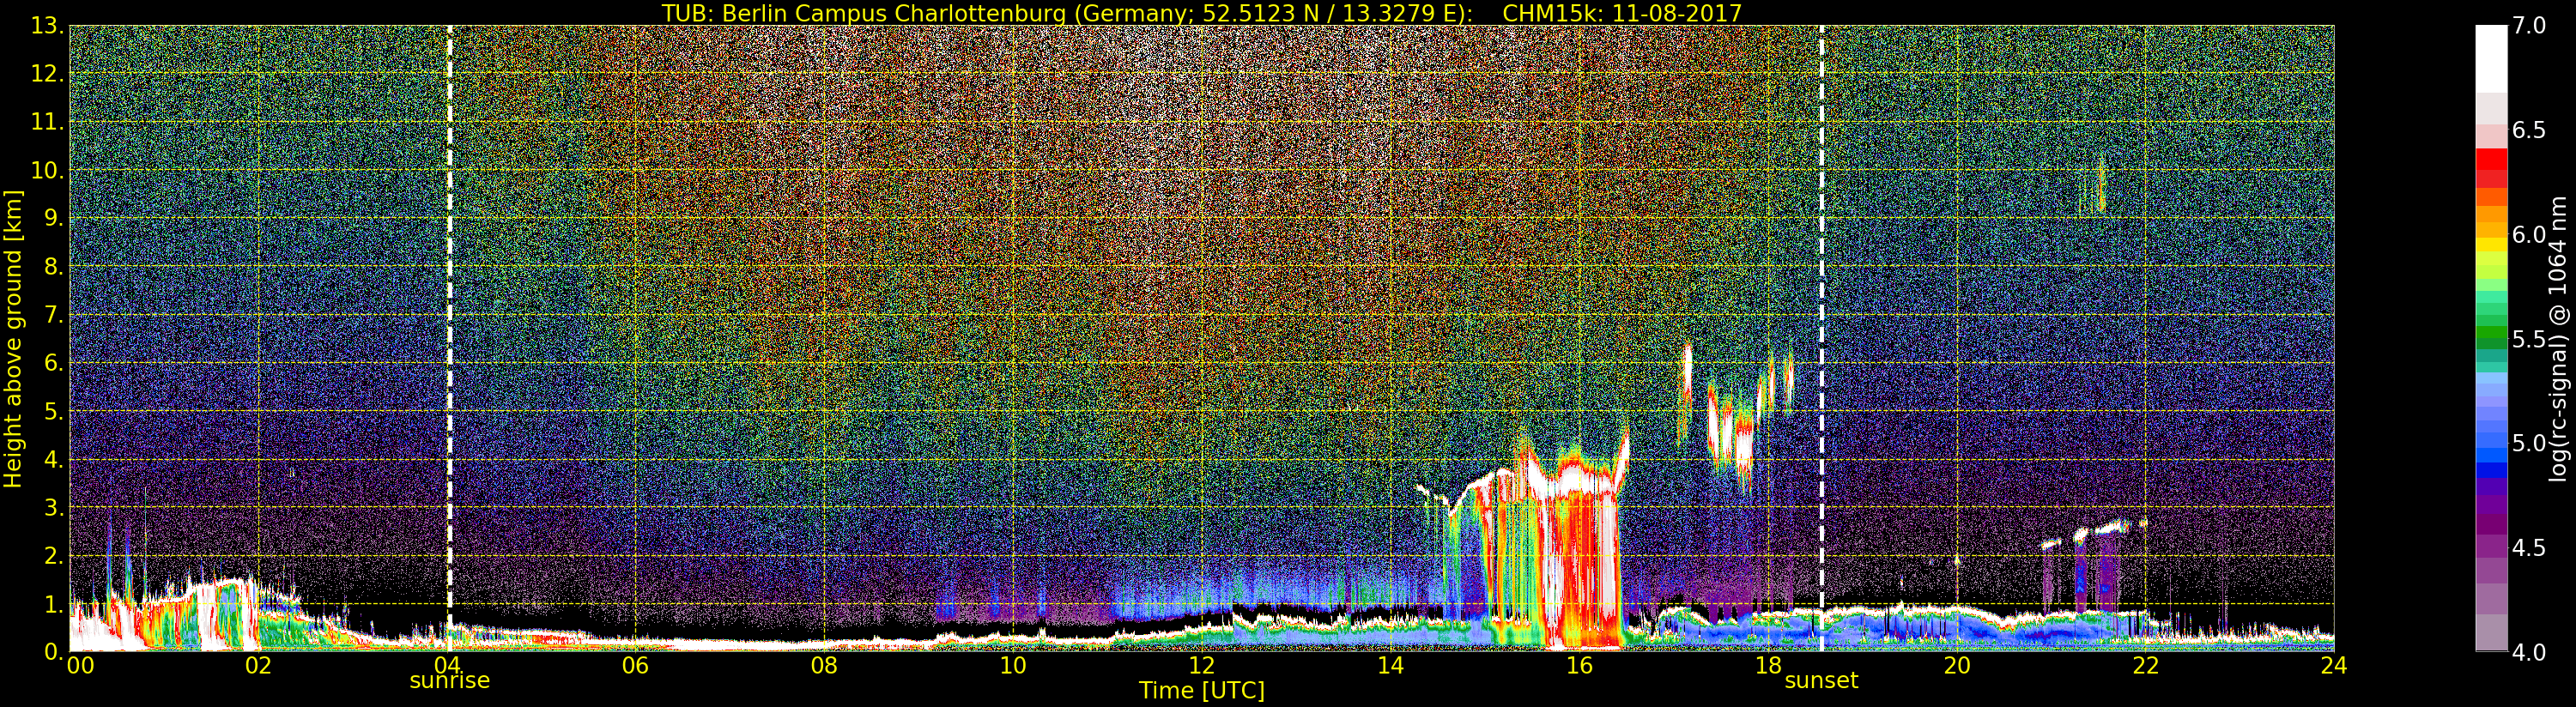Click the CHM15k: 11-08-2017 date in the title
2576x707 pixels.
(1622, 13)
